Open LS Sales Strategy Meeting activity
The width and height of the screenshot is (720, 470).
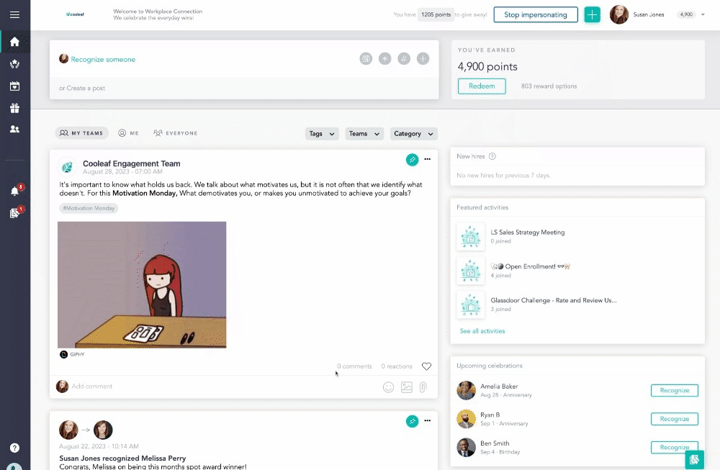coord(528,232)
